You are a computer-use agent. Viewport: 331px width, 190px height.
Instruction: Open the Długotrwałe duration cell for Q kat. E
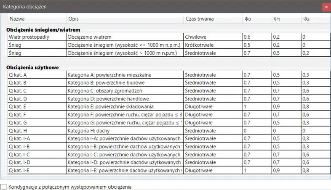pos(199,107)
